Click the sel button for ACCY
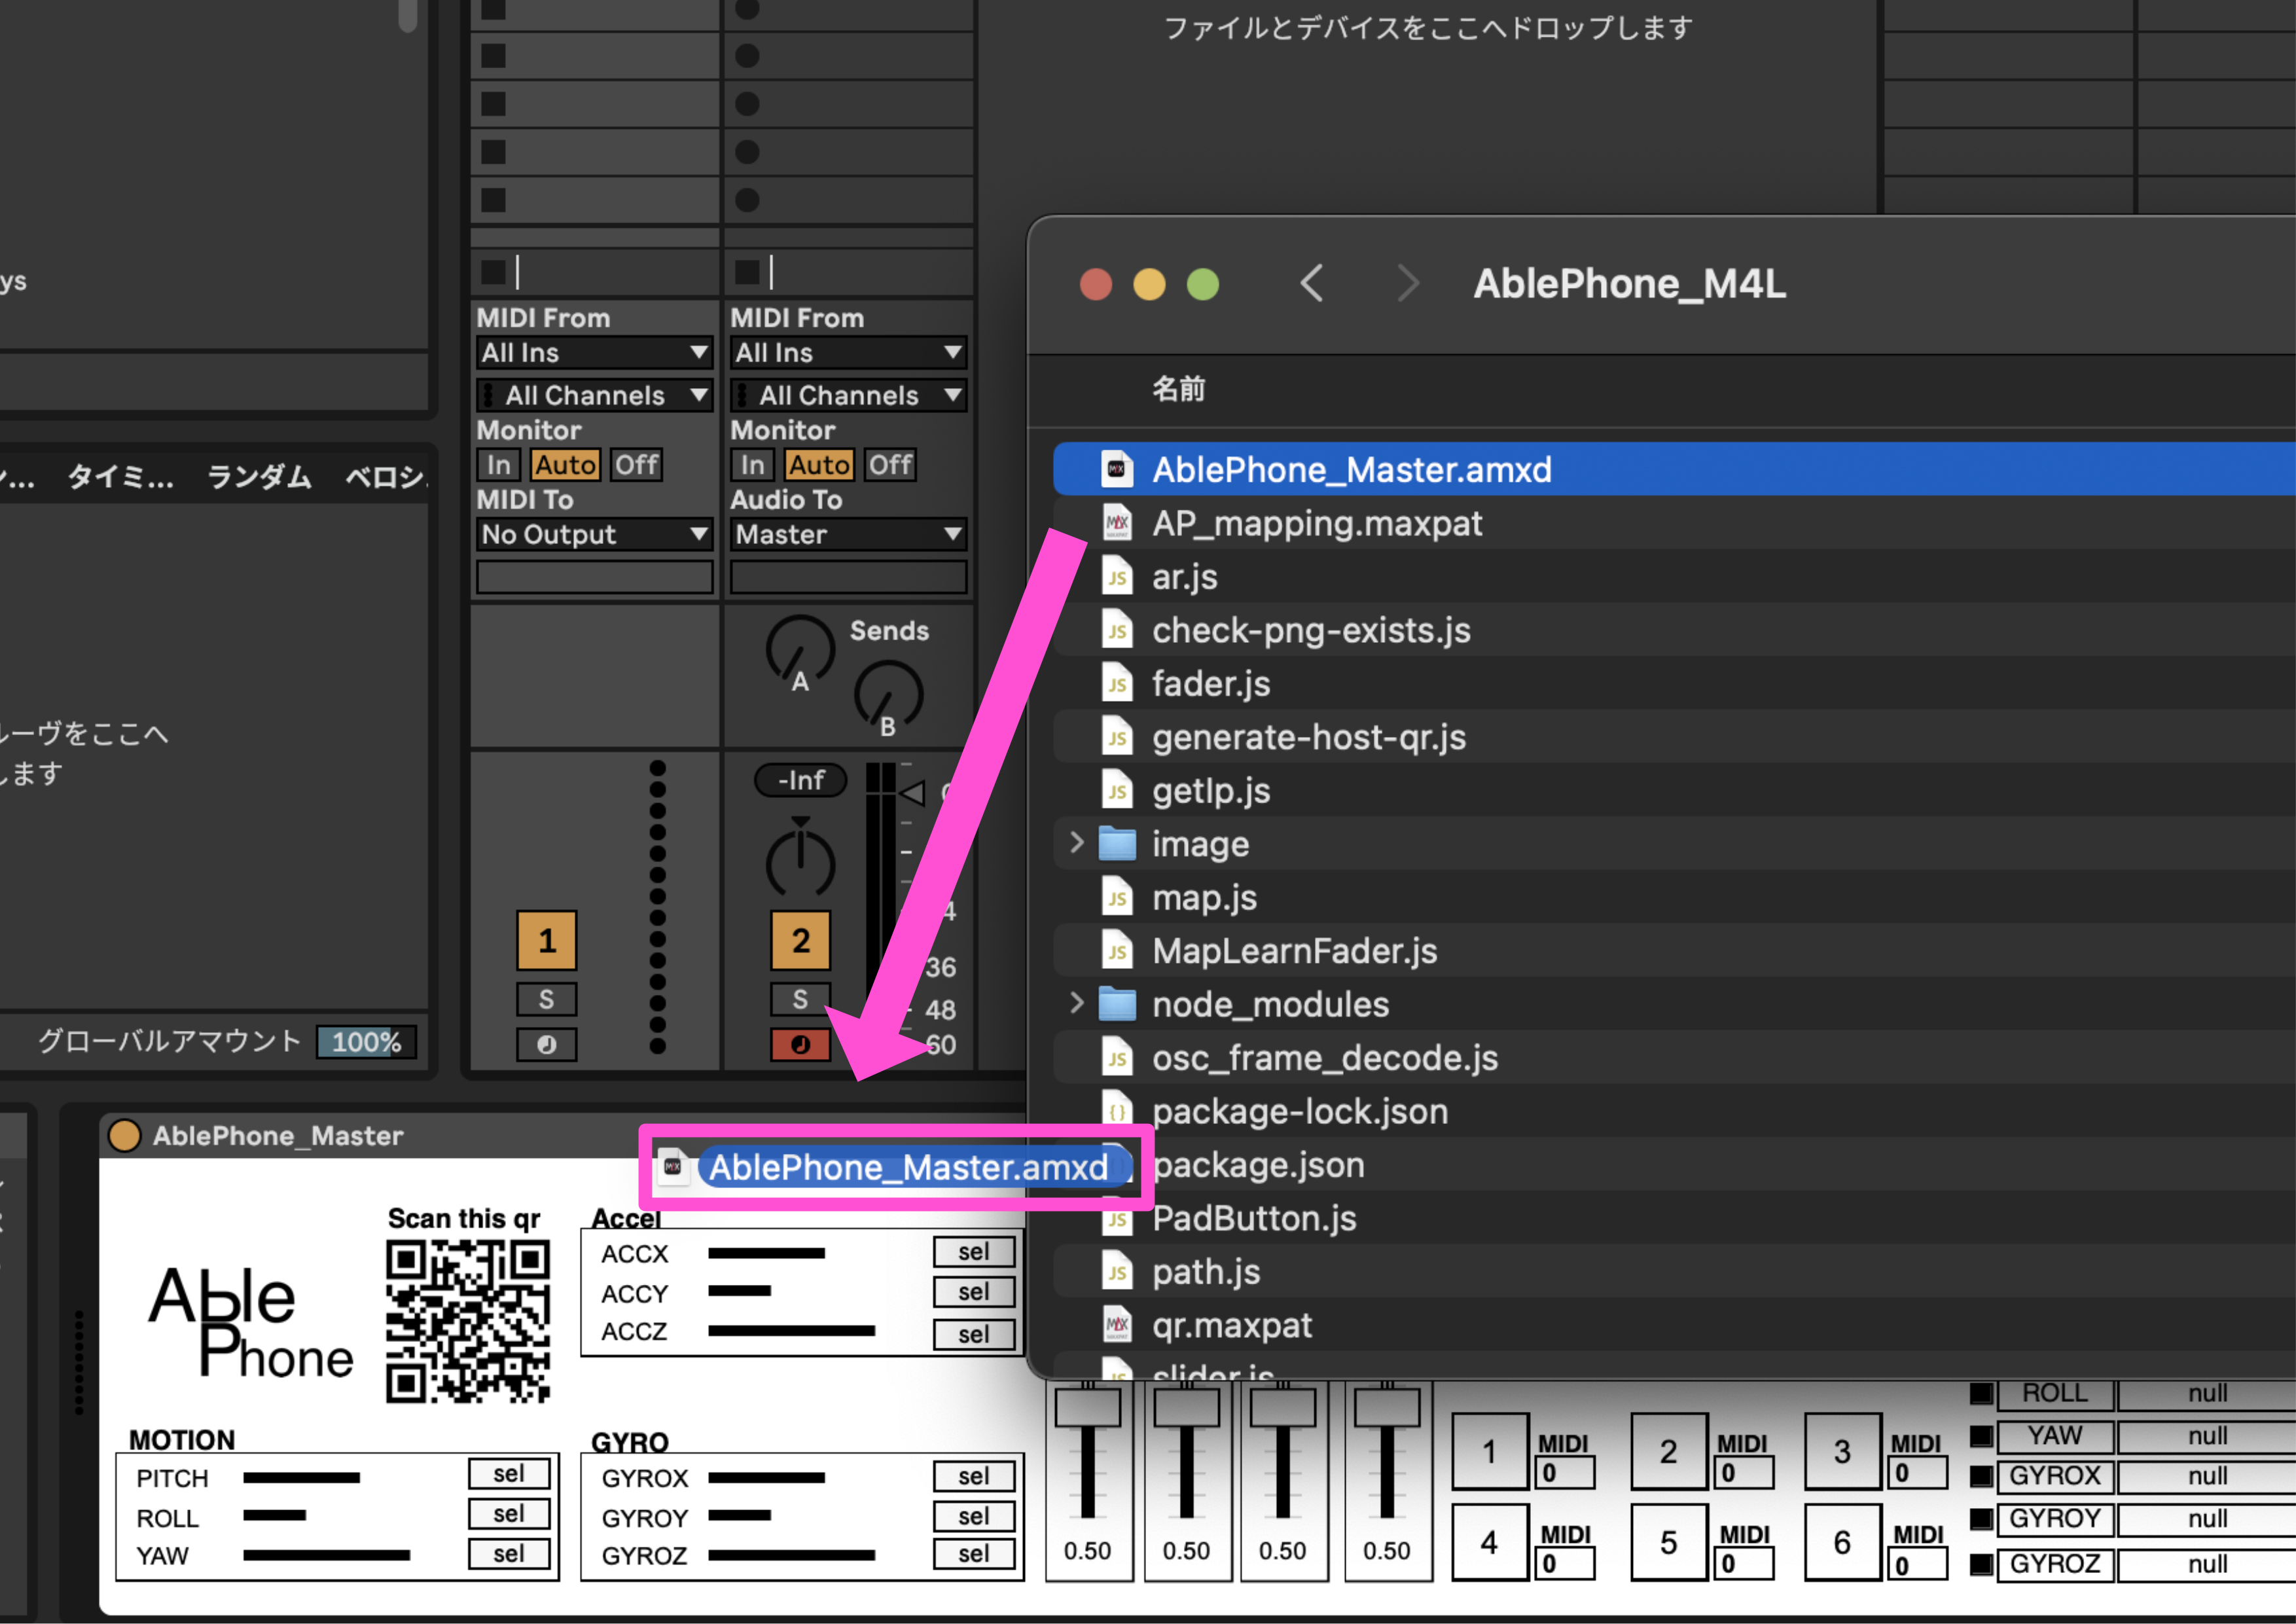 (974, 1292)
